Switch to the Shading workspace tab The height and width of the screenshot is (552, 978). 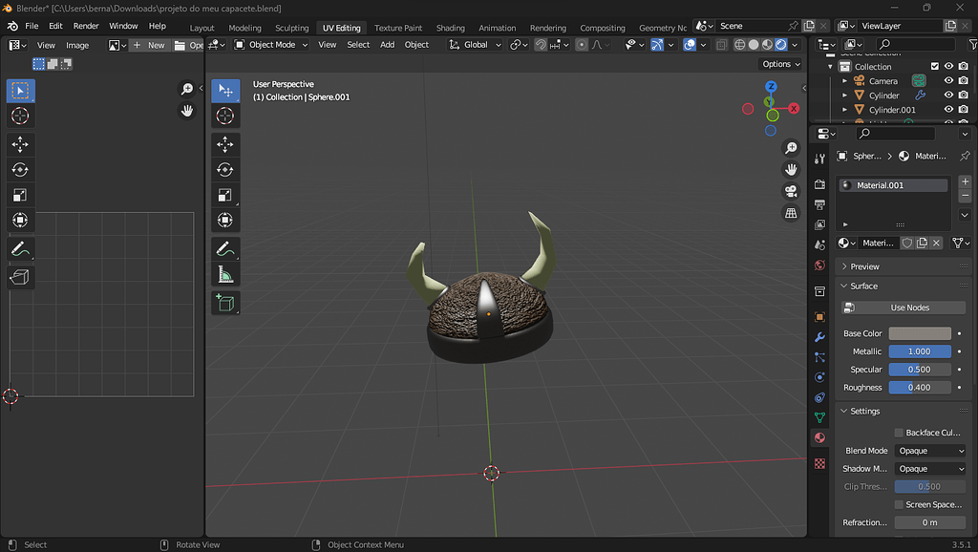[x=450, y=28]
